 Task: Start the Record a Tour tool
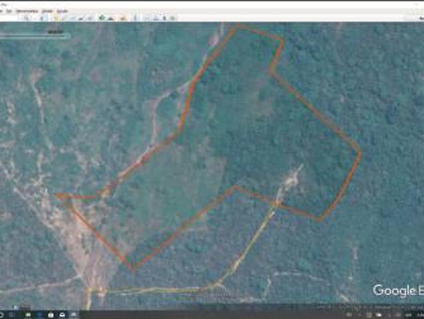pos(81,17)
